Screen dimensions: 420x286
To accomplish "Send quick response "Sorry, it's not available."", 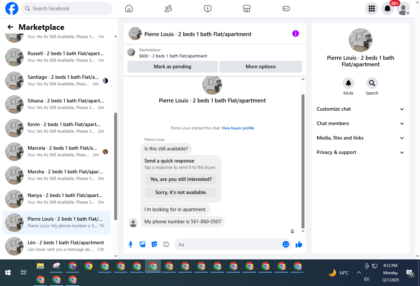I will click(x=181, y=192).
